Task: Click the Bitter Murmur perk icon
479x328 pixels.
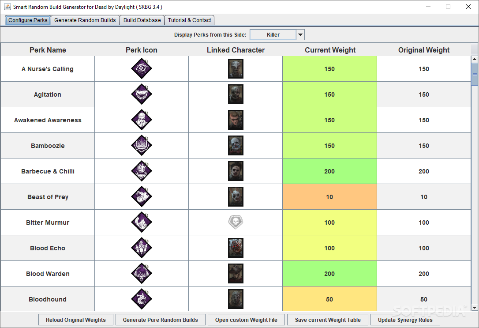Action: tap(142, 222)
